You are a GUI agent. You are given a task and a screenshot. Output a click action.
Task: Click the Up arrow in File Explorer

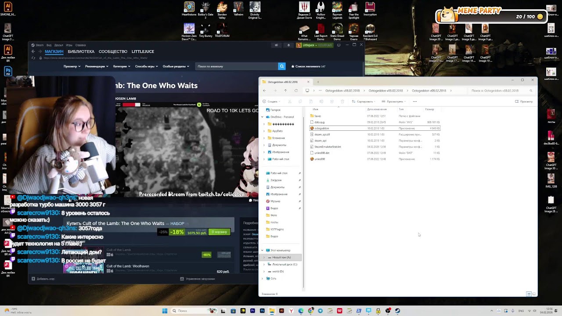coord(285,91)
